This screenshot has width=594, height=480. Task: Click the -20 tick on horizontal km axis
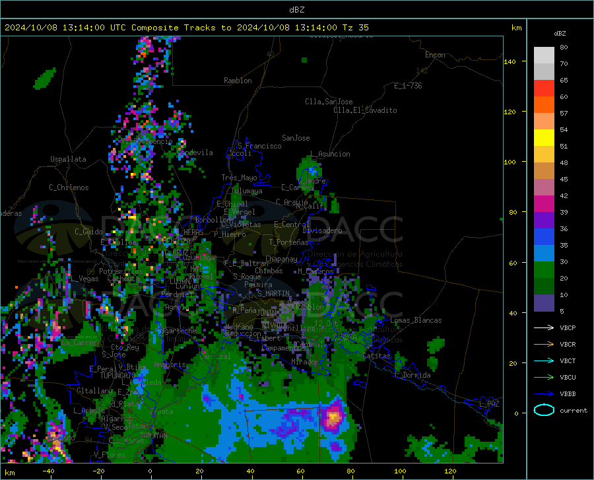tap(98, 471)
